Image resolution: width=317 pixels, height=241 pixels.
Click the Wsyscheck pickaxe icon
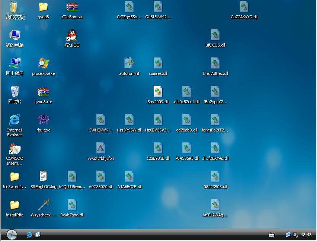(x=44, y=206)
